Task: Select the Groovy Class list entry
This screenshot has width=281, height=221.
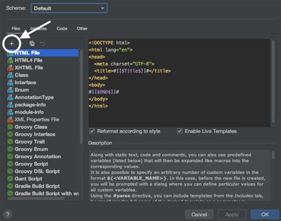Action: pos(31,127)
